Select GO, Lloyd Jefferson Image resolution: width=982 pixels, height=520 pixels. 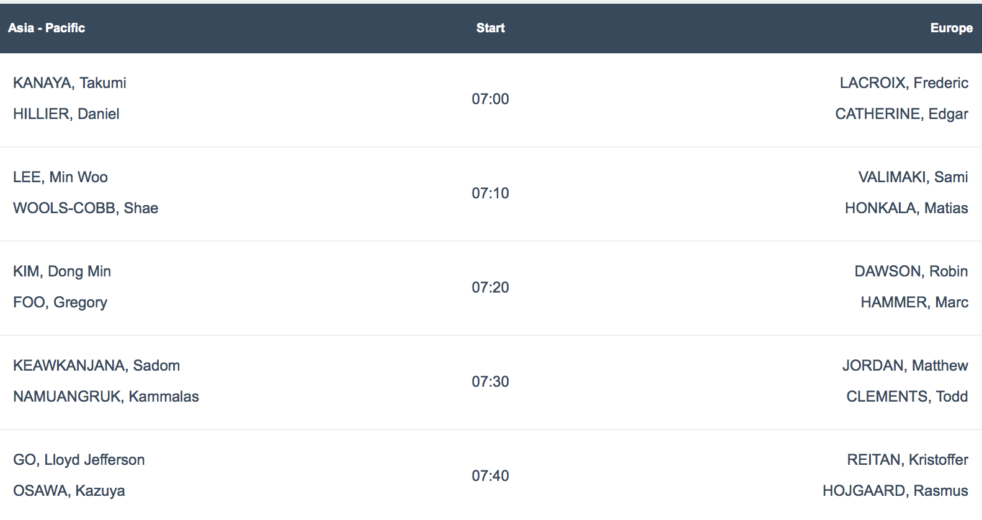pos(79,460)
